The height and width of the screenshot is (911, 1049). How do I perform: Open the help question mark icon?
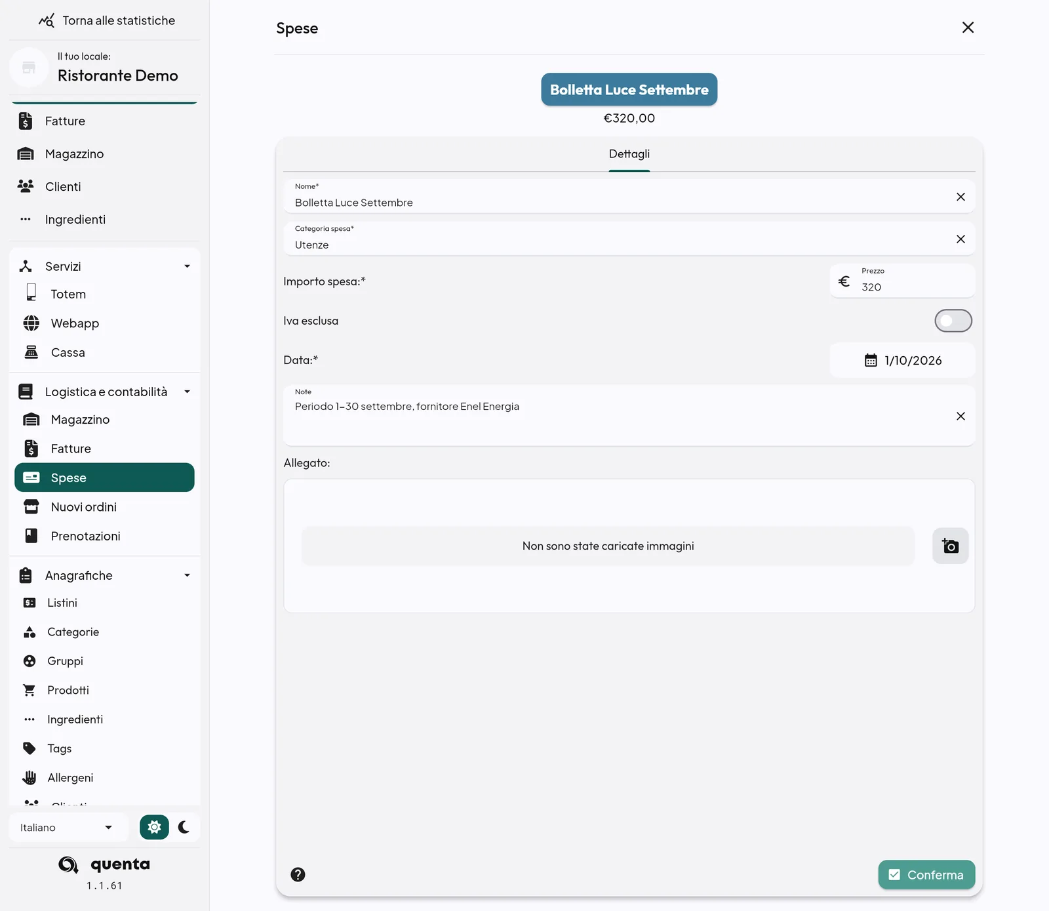(x=298, y=874)
